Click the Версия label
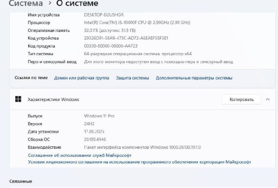Viewport: 278px width, 188px height. click(35, 124)
